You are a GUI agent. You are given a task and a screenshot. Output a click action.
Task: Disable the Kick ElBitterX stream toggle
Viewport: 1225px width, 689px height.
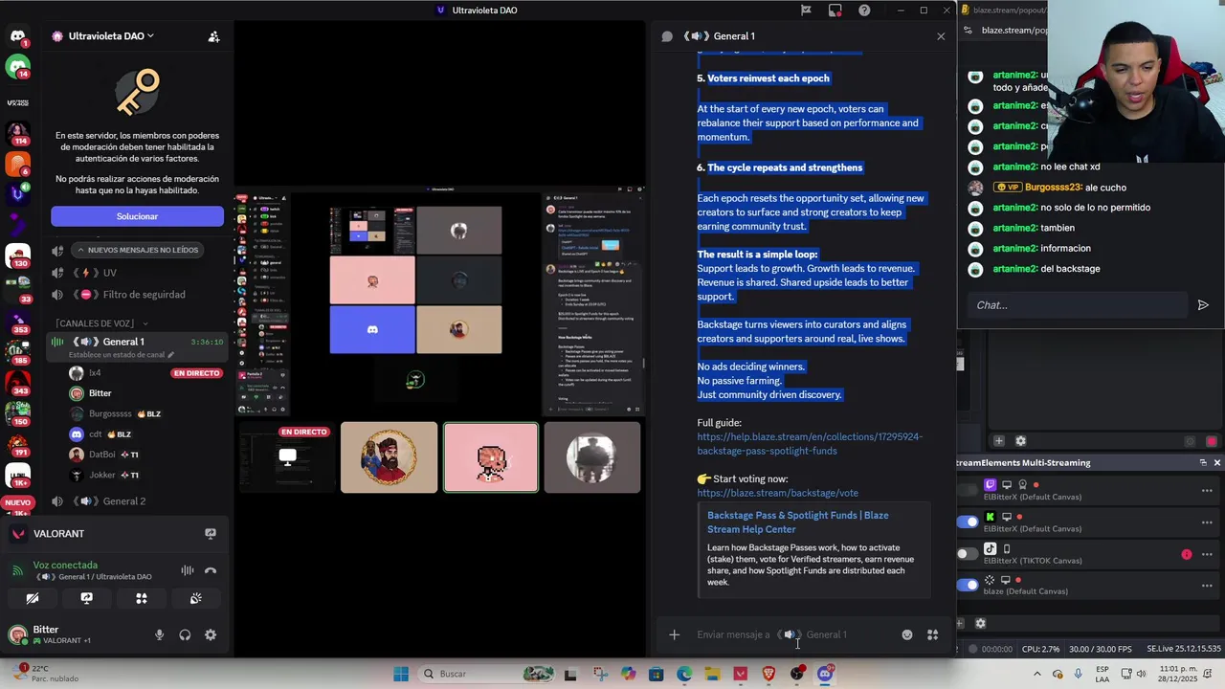point(968,522)
